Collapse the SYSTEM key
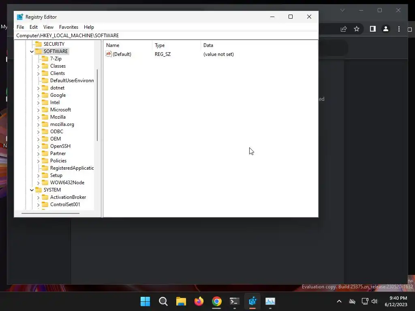This screenshot has width=415, height=311. point(32,190)
